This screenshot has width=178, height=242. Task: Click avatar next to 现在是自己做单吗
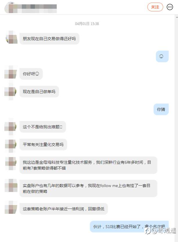point(11,92)
